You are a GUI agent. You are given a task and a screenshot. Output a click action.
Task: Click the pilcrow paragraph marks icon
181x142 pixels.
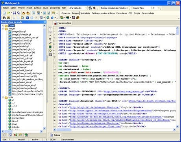[50, 39]
